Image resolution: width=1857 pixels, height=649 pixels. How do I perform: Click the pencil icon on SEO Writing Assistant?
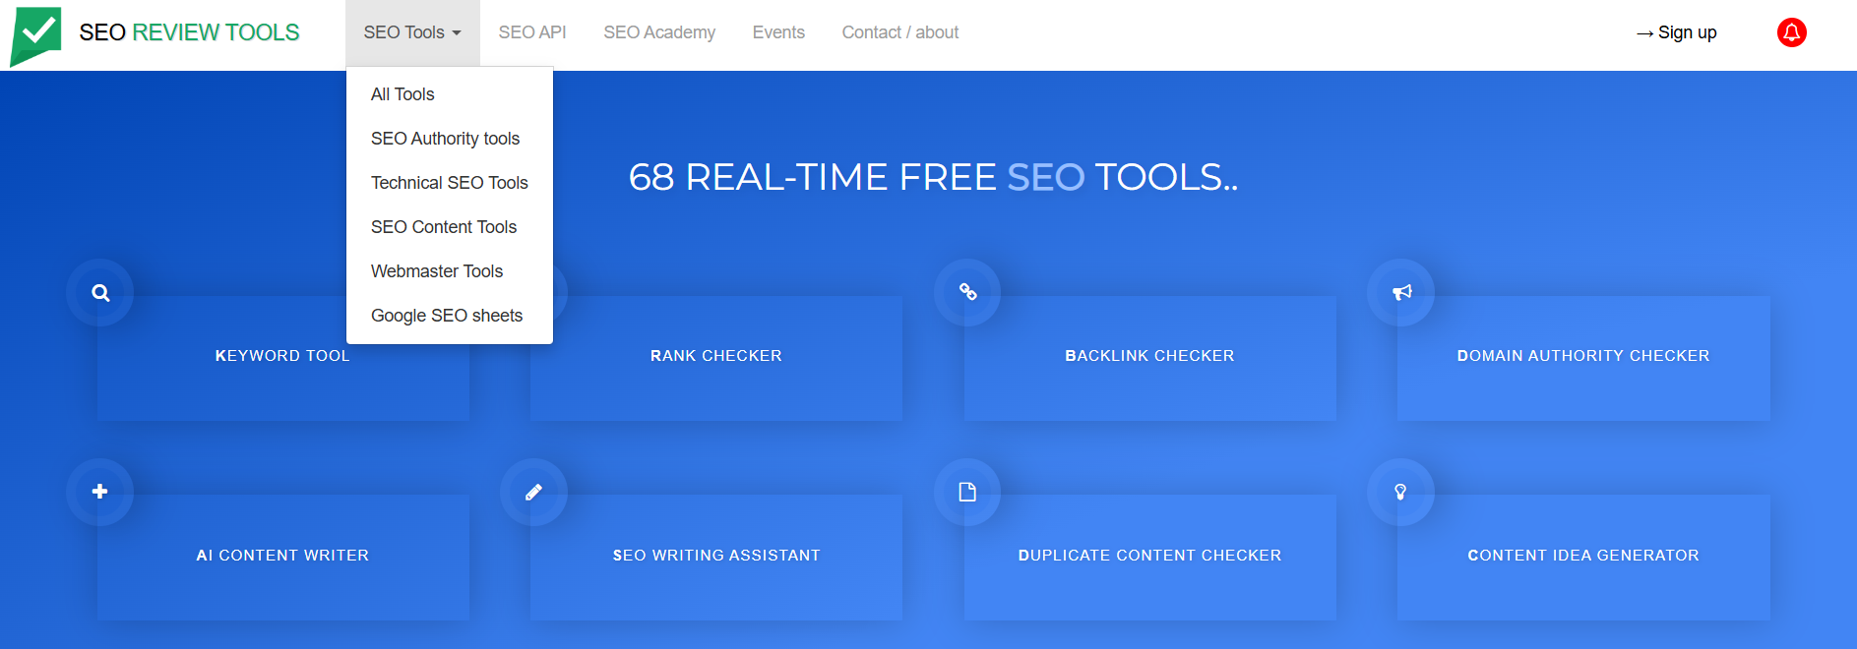pos(533,492)
